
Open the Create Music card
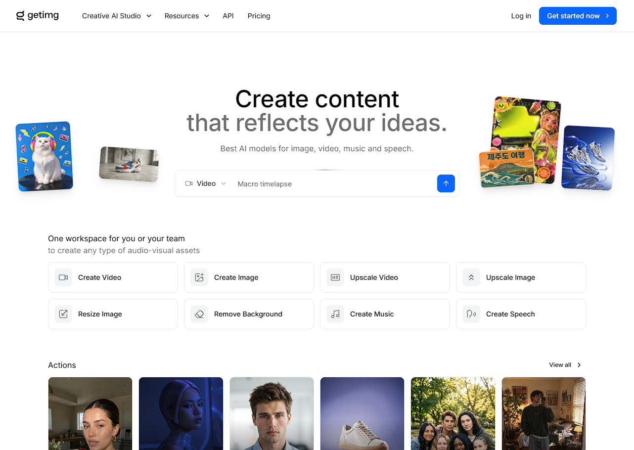385,314
